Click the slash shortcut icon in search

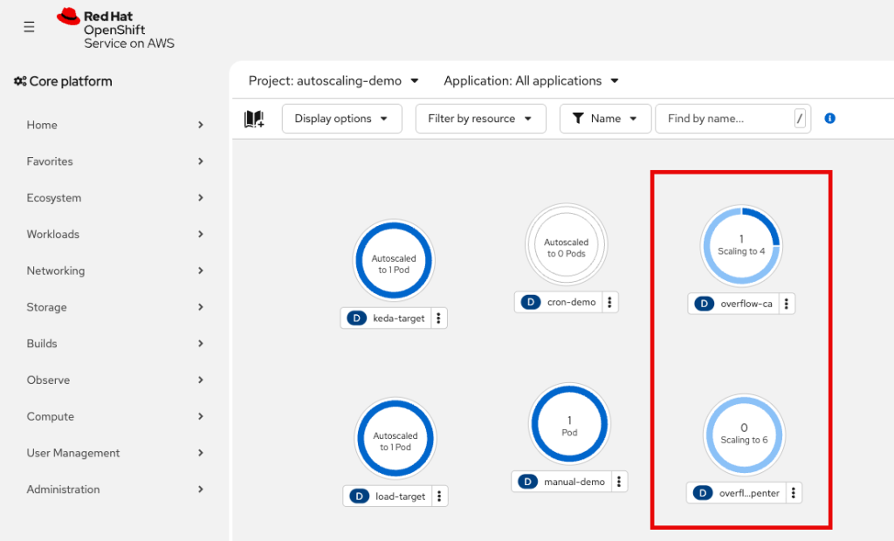point(800,119)
